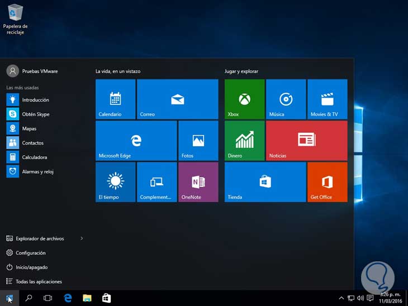Viewport: 408px width, 306px height.
Task: Open the Get Office tile
Action: (327, 181)
